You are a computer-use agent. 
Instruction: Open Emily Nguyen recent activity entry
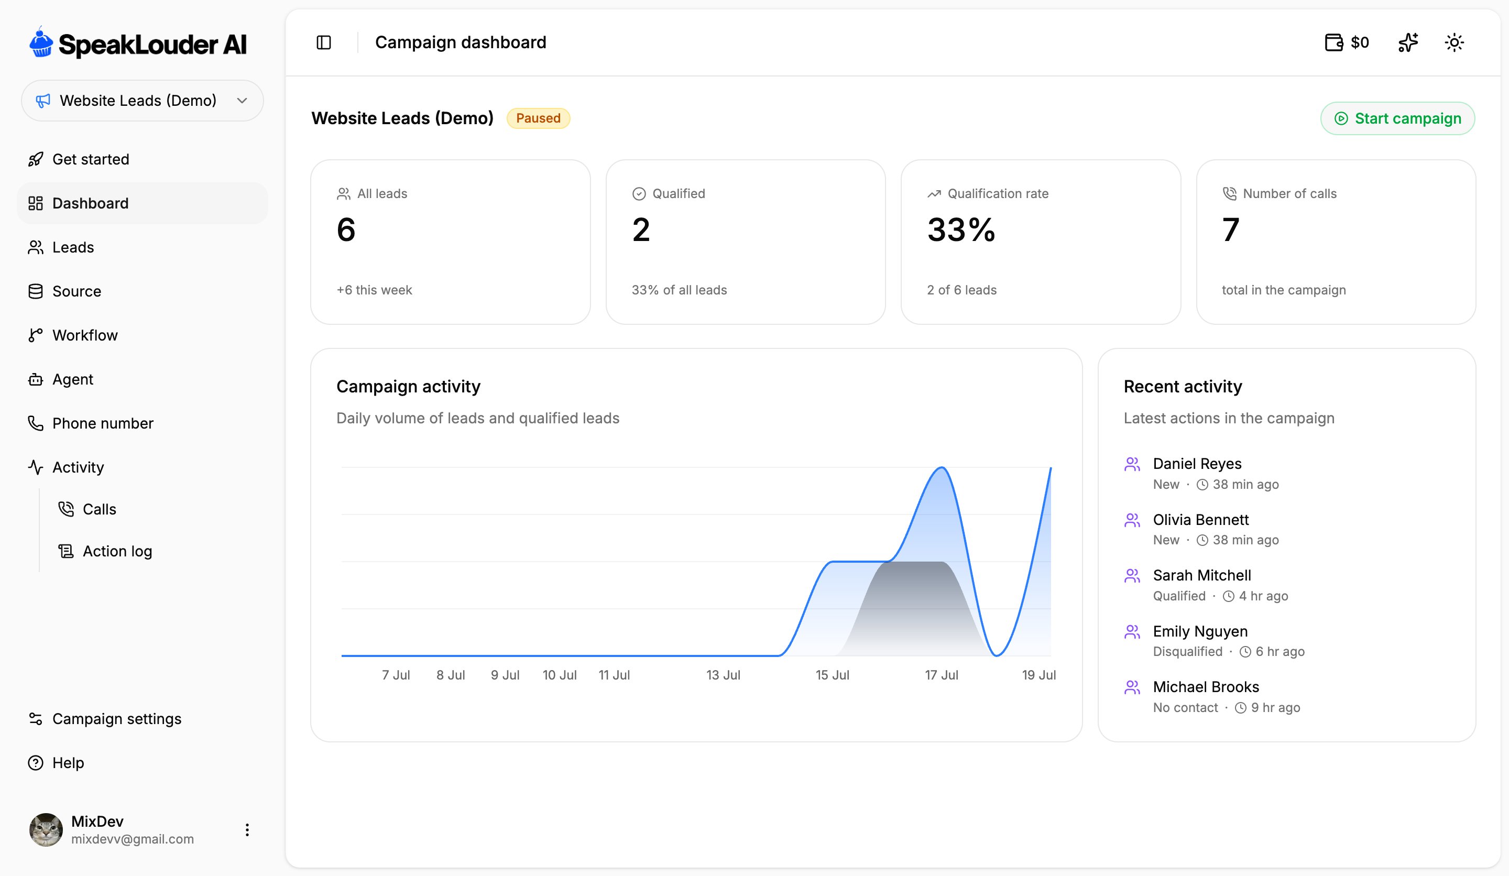(1286, 641)
